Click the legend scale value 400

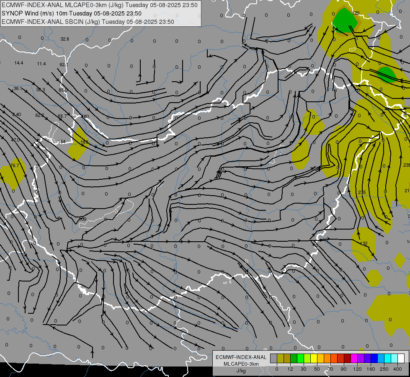click(397, 369)
